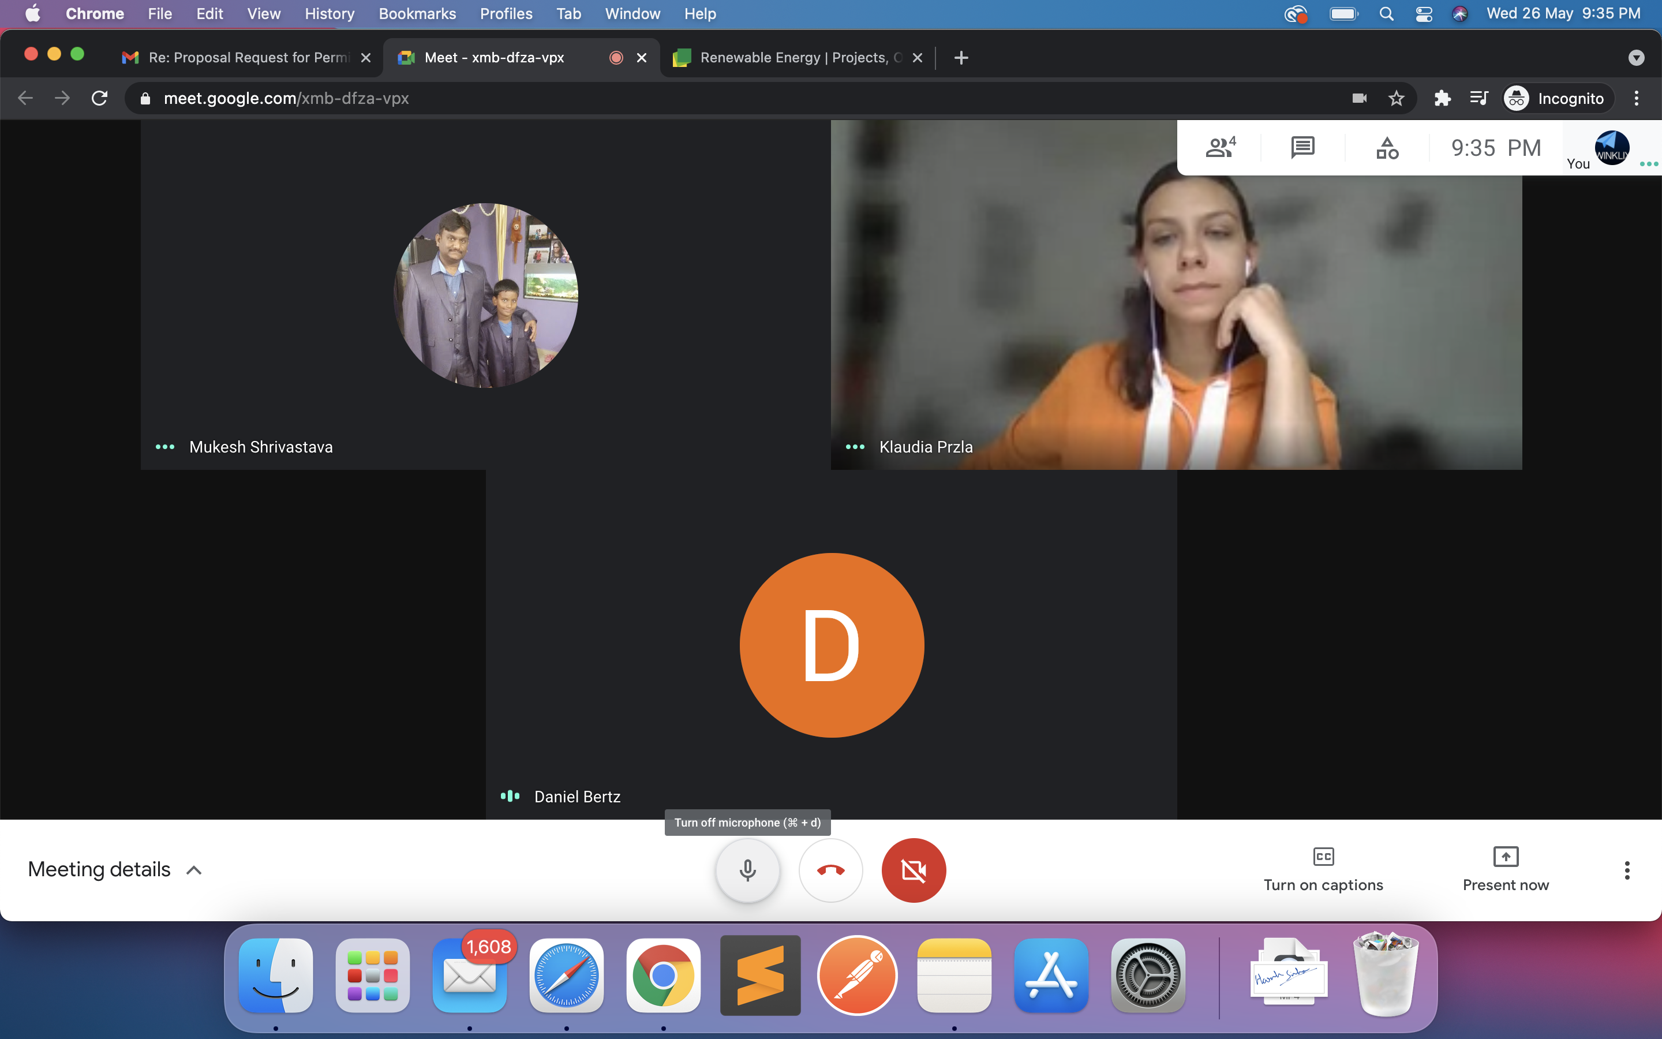Open Launchpad from the Dock
Image resolution: width=1662 pixels, height=1039 pixels.
[x=373, y=975]
